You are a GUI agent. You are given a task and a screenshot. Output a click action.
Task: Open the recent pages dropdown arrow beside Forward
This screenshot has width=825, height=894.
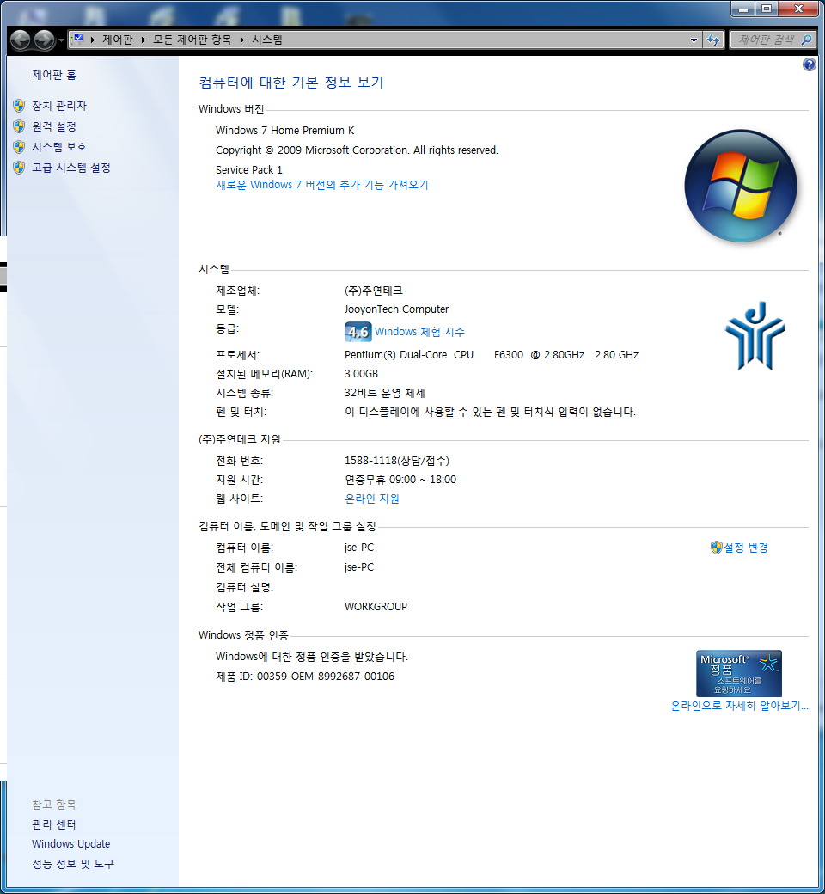(61, 40)
